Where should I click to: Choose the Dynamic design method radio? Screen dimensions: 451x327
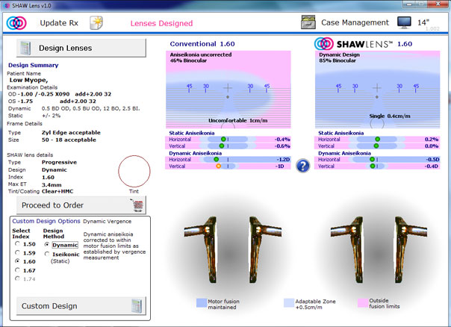click(x=47, y=244)
